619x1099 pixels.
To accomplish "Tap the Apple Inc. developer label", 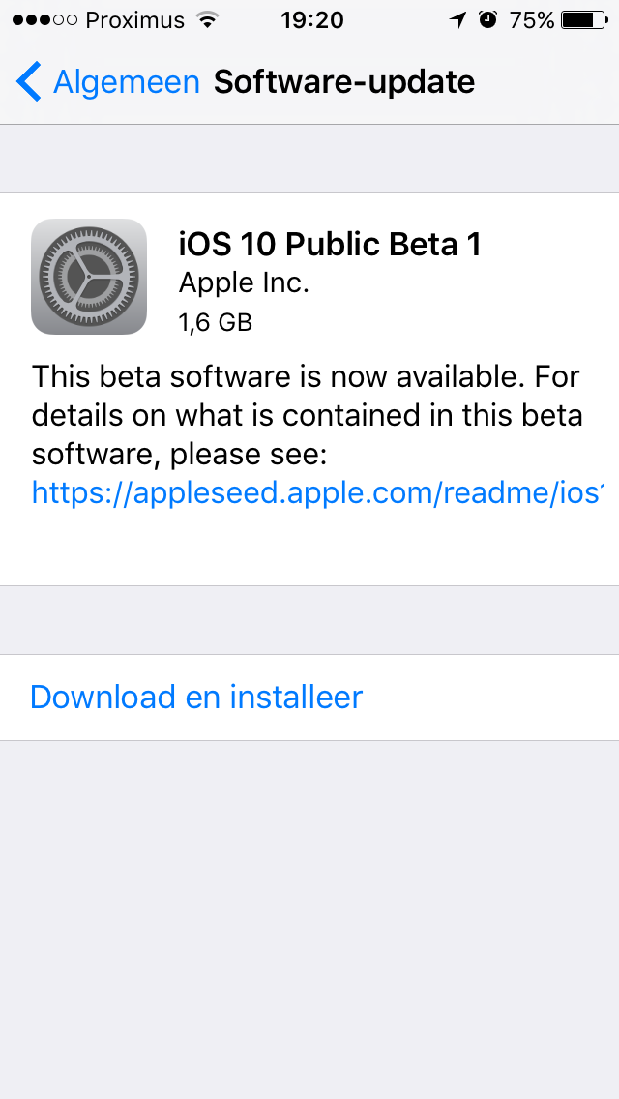I will point(244,283).
